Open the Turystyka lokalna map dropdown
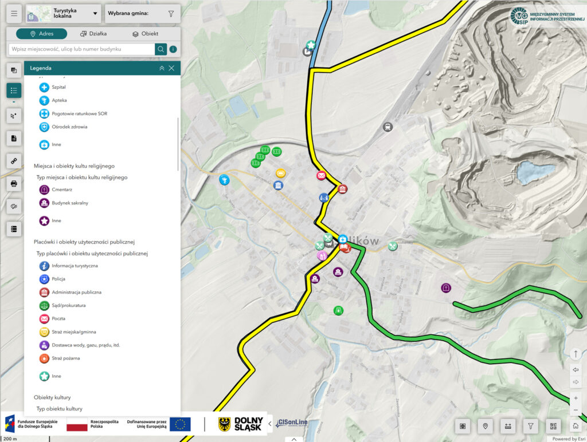This screenshot has width=587, height=442. tap(64, 13)
